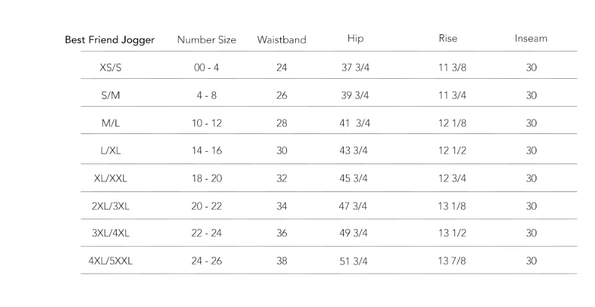This screenshot has width=595, height=307.
Task: Select the 14 - 16 number size cell
Action: (206, 151)
